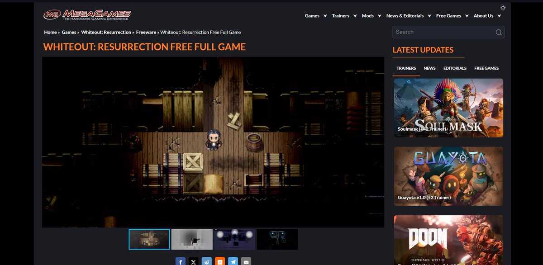This screenshot has width=543, height=265.
Task: Open the Guayota v1.0 (+2 Trainer) card
Action: 448,176
